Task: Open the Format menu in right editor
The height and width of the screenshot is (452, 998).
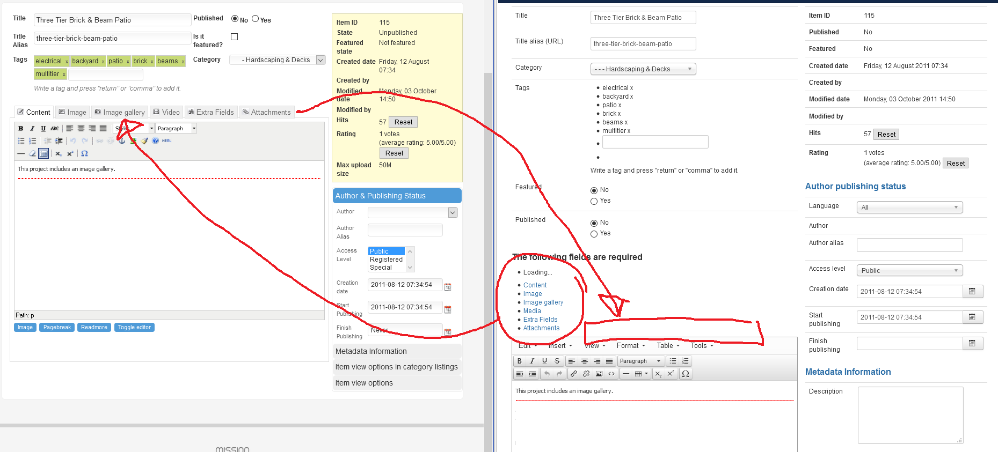Action: point(631,346)
